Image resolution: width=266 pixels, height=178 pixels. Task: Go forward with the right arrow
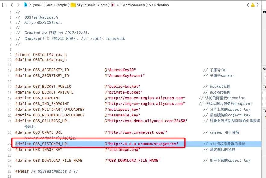pyautogui.click(x=18, y=5)
